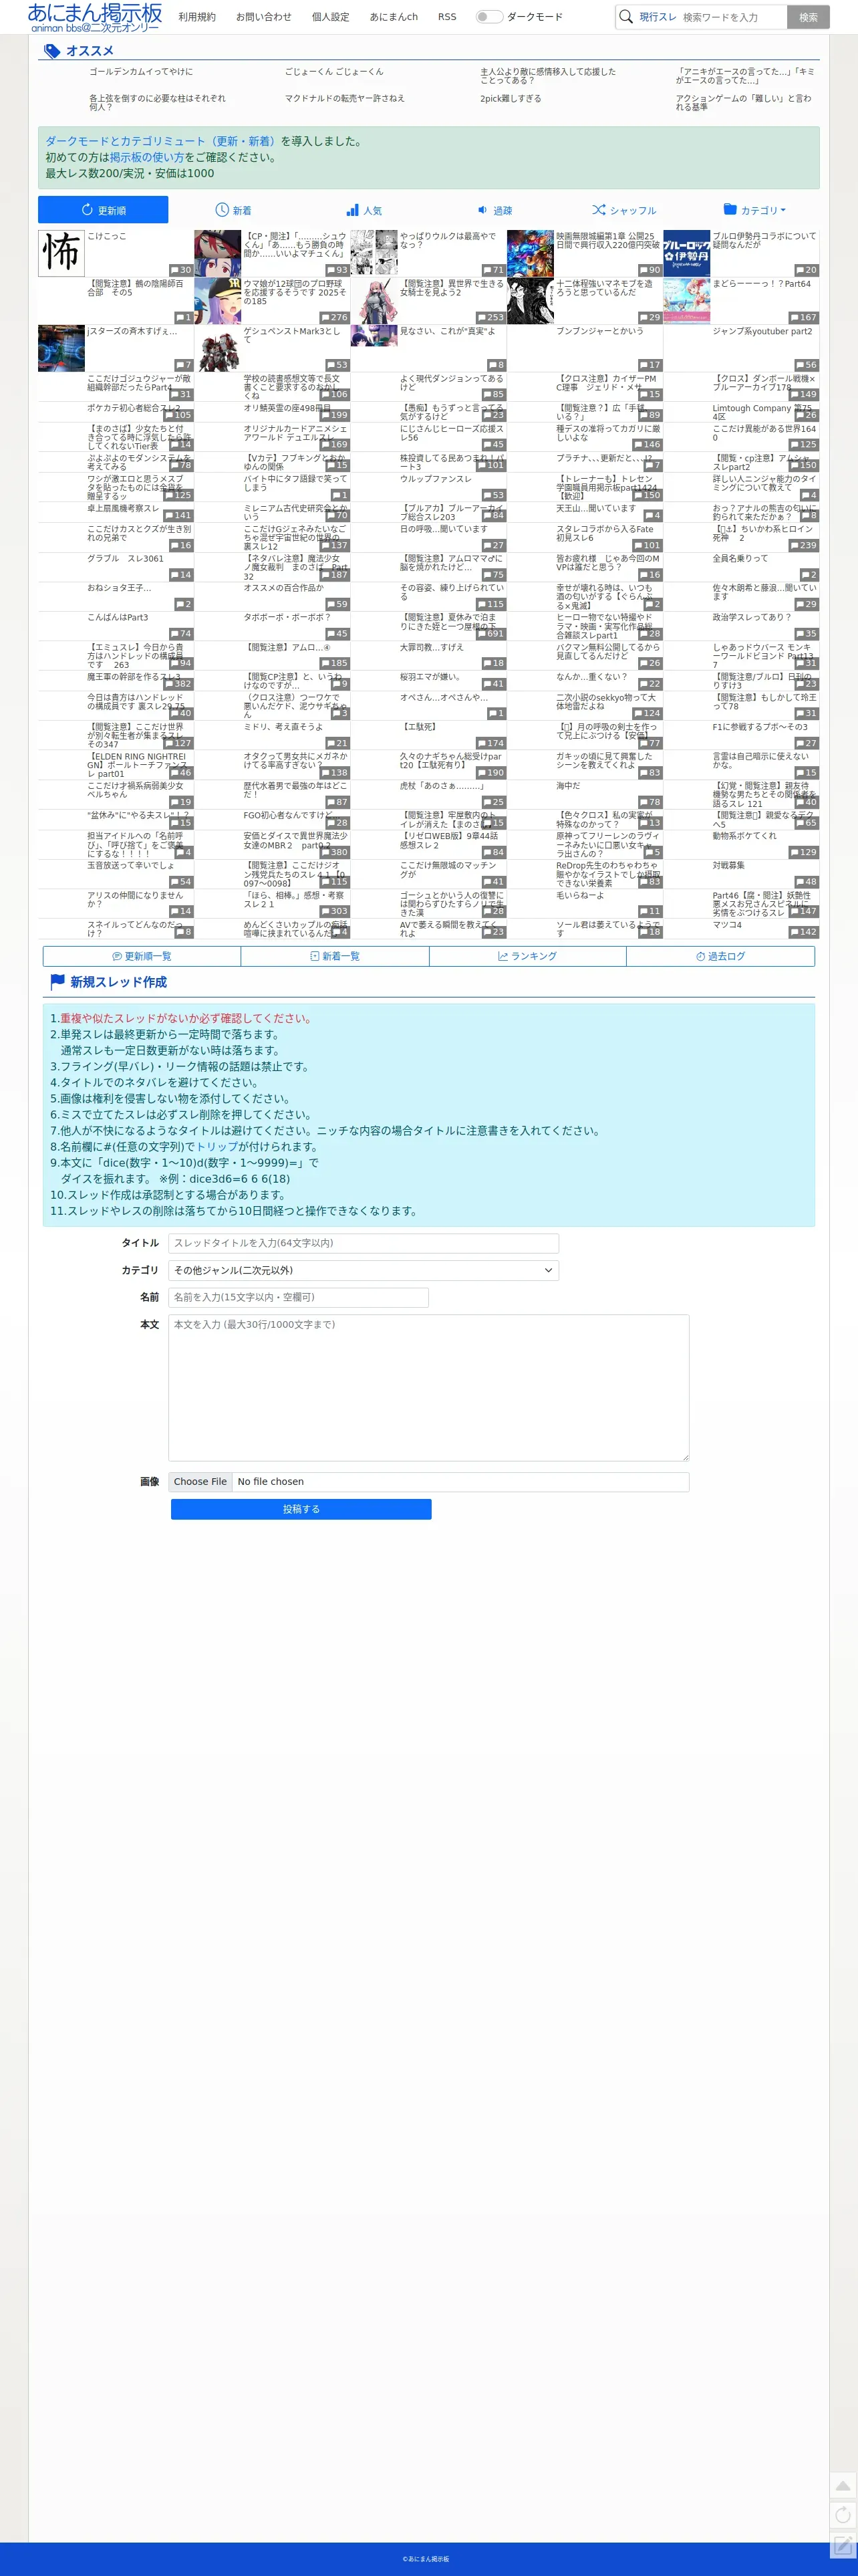This screenshot has width=858, height=2576.
Task: Click the scroll-to-top arrow floating button
Action: tap(843, 2485)
